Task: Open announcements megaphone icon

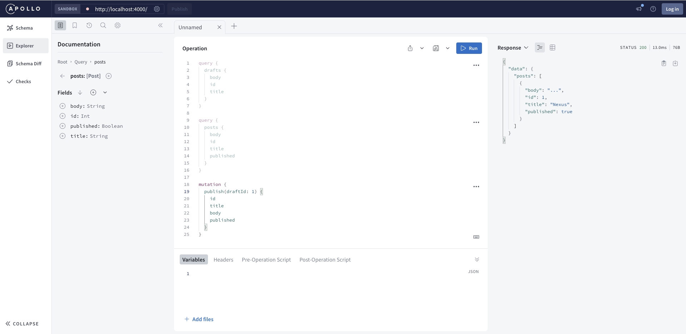Action: 639,9
